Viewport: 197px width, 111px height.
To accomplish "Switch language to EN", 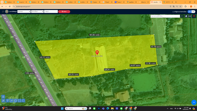I will coord(193,12).
